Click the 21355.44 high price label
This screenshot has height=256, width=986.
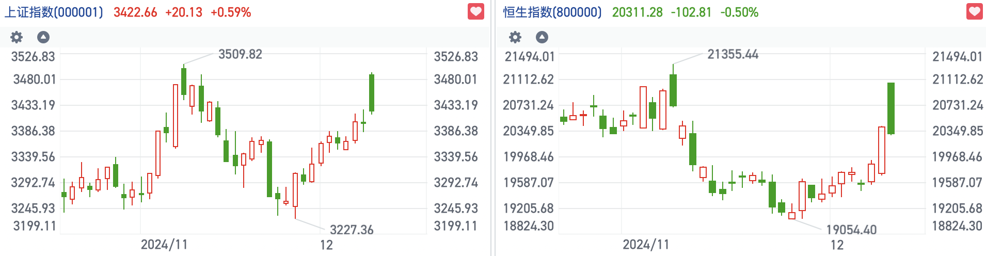[x=733, y=54]
